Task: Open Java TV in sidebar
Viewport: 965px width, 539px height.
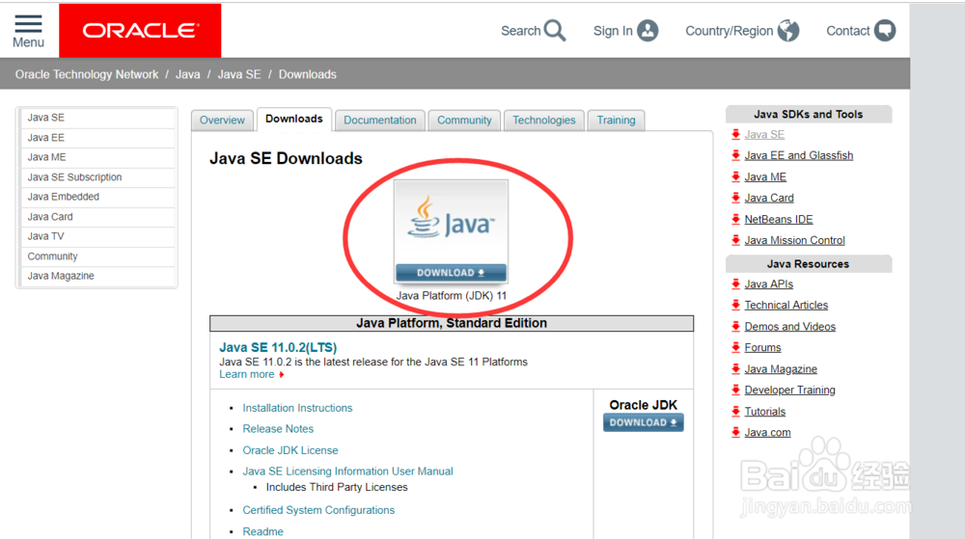Action: (x=98, y=236)
